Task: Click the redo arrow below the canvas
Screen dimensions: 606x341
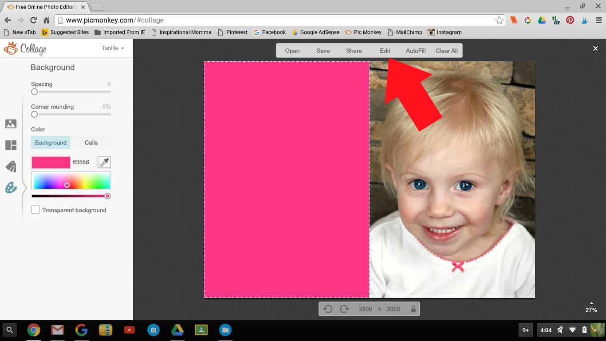Action: [x=344, y=309]
